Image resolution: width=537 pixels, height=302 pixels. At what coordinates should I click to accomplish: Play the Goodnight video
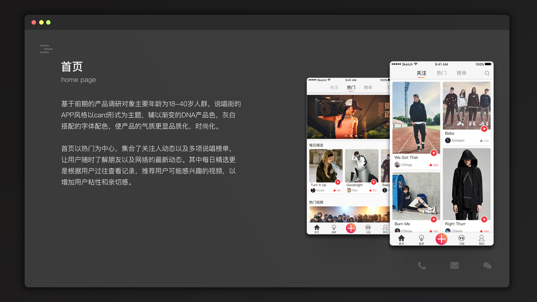point(373,182)
